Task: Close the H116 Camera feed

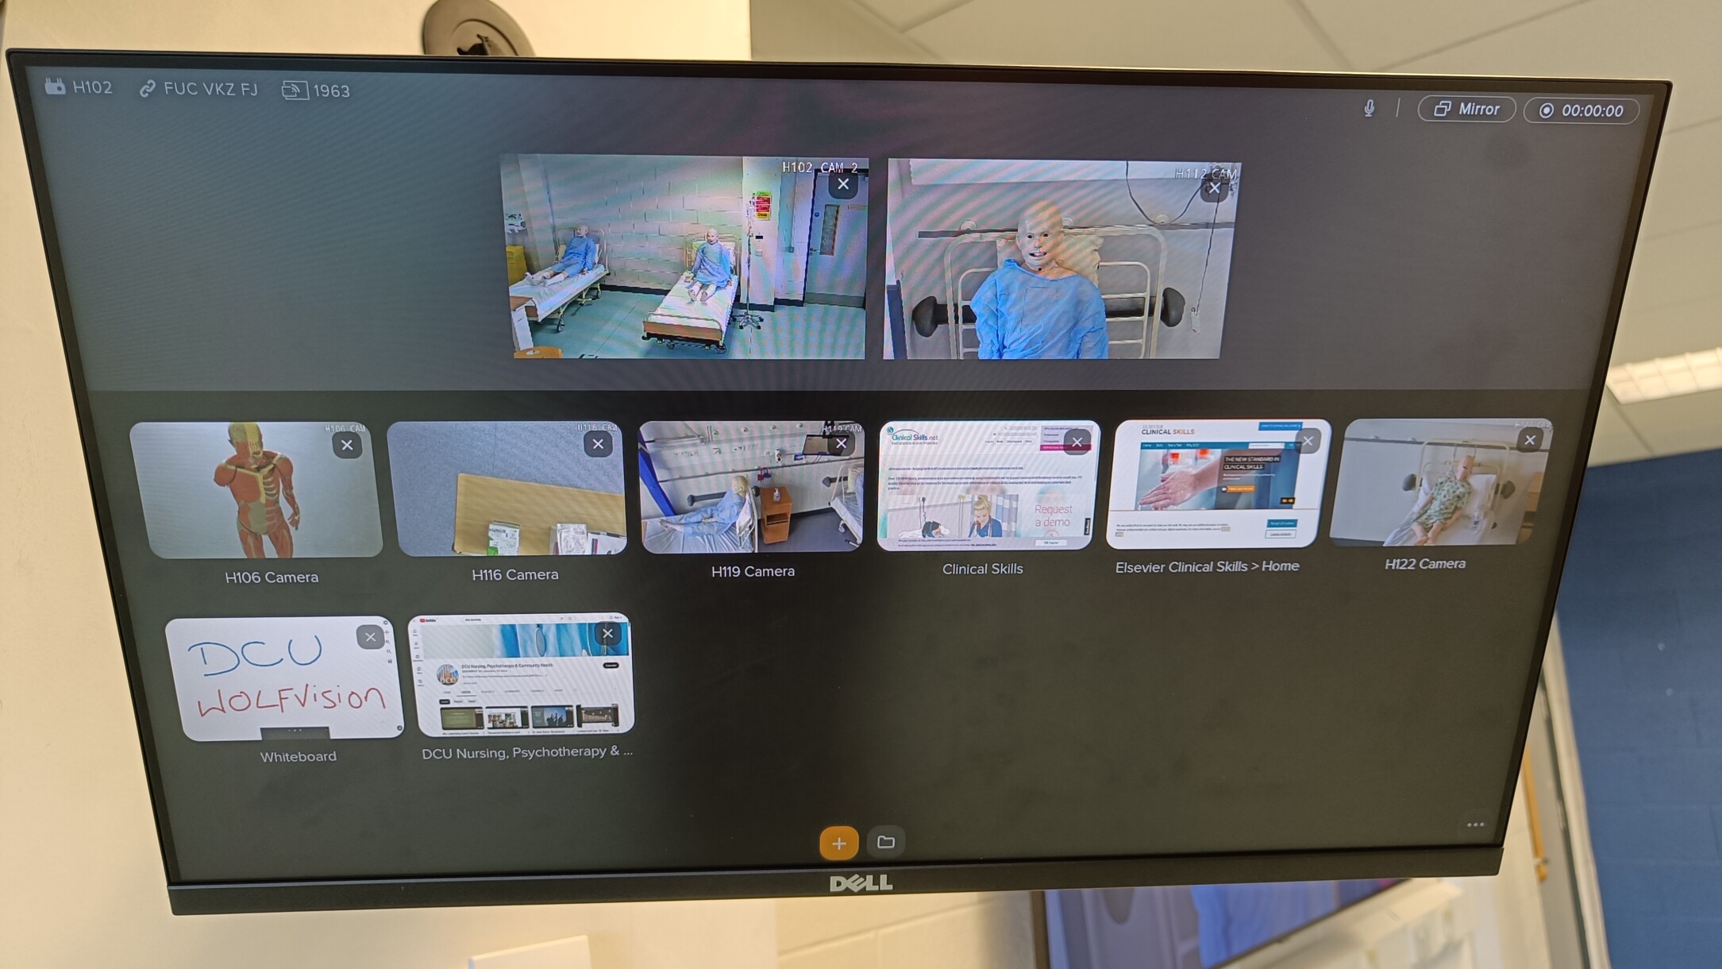Action: pos(597,444)
